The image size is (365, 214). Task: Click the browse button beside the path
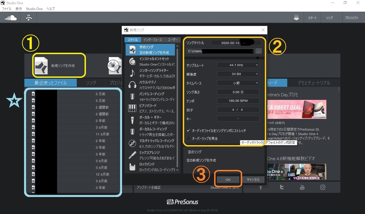pyautogui.click(x=259, y=51)
